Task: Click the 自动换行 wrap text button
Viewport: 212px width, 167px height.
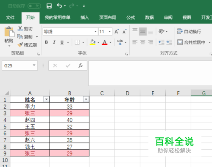Action: (x=189, y=31)
